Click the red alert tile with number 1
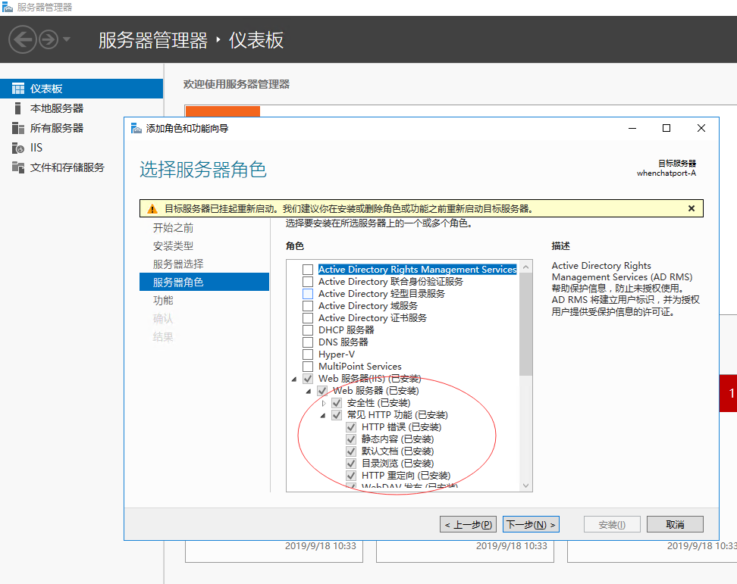This screenshot has width=737, height=584. tap(728, 393)
